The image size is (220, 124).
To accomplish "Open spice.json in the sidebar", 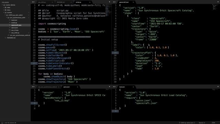I will tap(14, 28).
